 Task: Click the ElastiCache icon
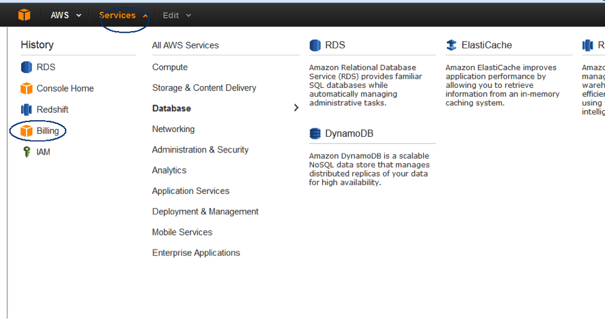tap(451, 45)
